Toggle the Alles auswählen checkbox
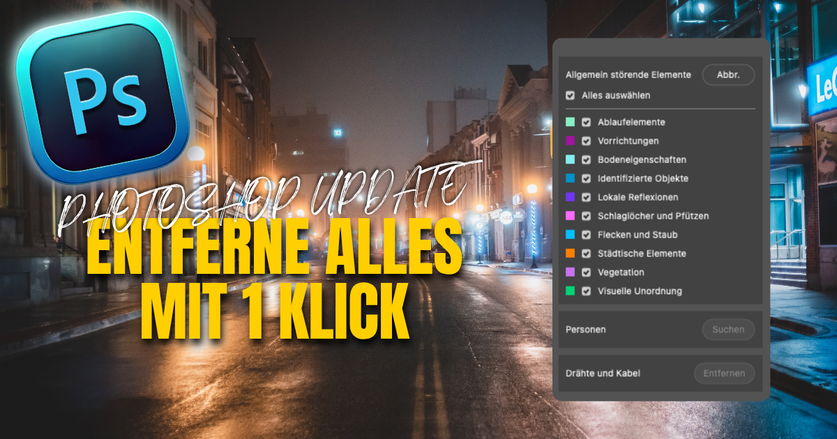 (571, 95)
